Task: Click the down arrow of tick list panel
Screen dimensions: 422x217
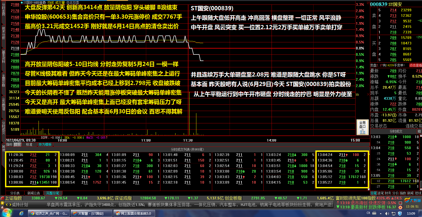Action: click(x=368, y=189)
